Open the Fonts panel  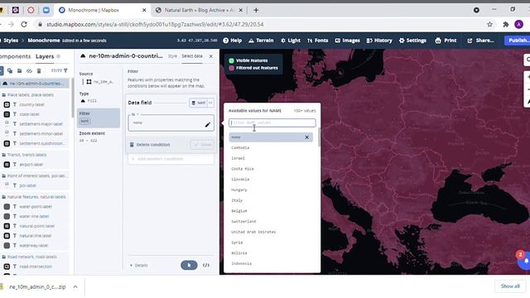(x=317, y=41)
